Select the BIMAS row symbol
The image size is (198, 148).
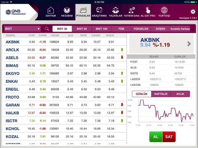coord(12,66)
